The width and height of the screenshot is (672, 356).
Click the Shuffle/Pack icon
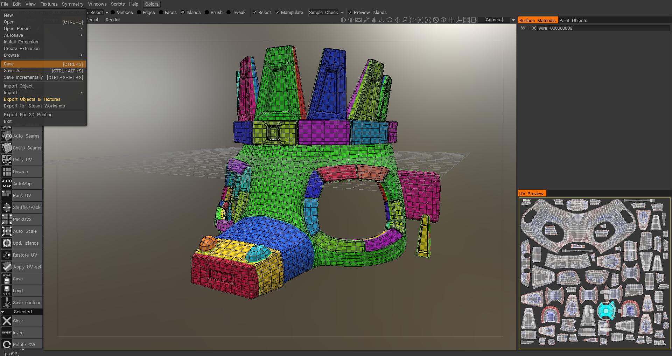[x=7, y=208]
